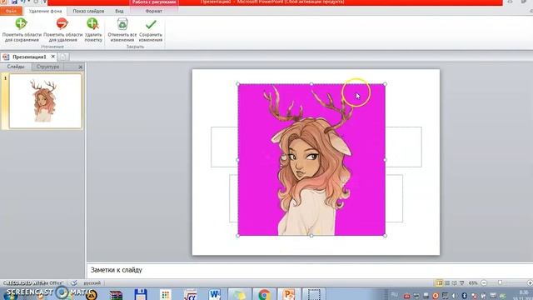Open the Вид ribbon tab
533x300 pixels.
tap(119, 11)
